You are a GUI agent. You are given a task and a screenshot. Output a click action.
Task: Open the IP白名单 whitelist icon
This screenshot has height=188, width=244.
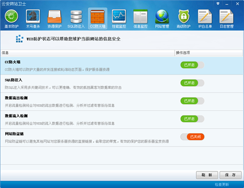click(x=205, y=19)
